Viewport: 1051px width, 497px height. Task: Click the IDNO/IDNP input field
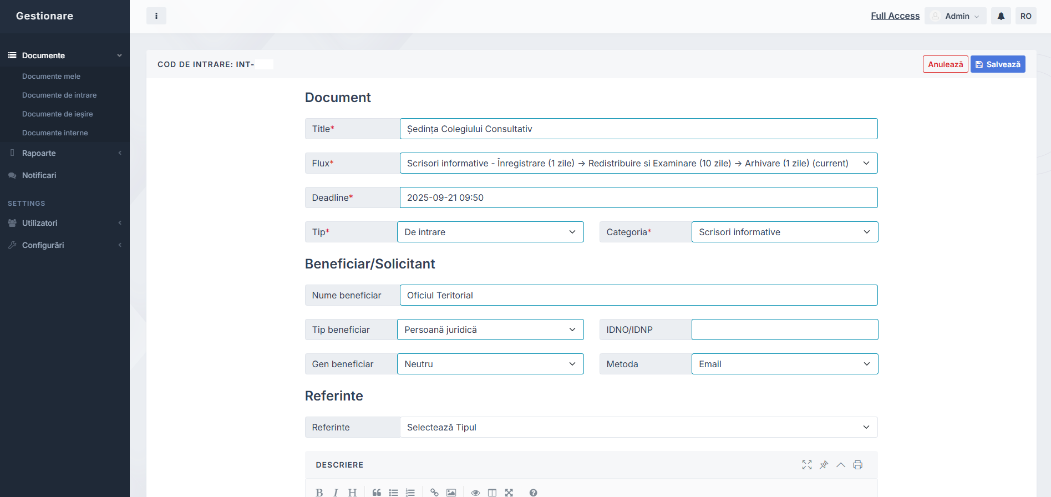[784, 329]
